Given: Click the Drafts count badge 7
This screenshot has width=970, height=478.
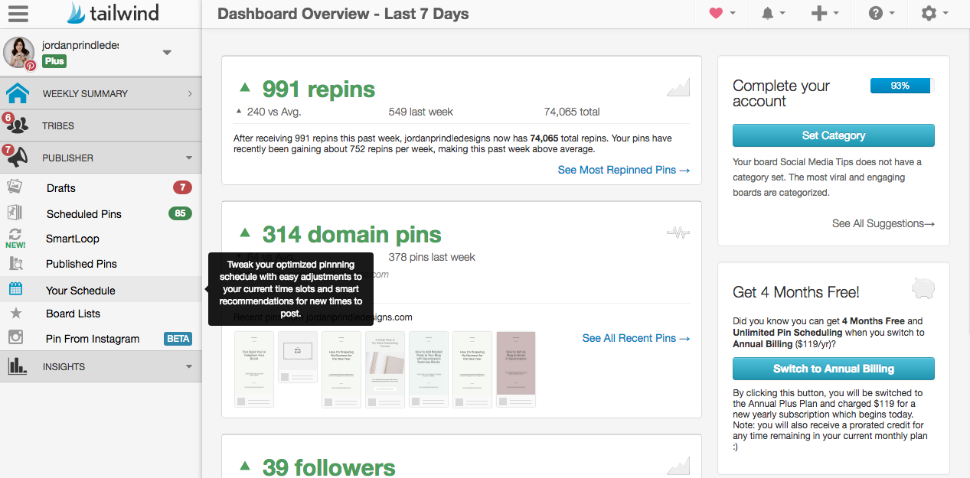Looking at the screenshot, I should pos(182,187).
